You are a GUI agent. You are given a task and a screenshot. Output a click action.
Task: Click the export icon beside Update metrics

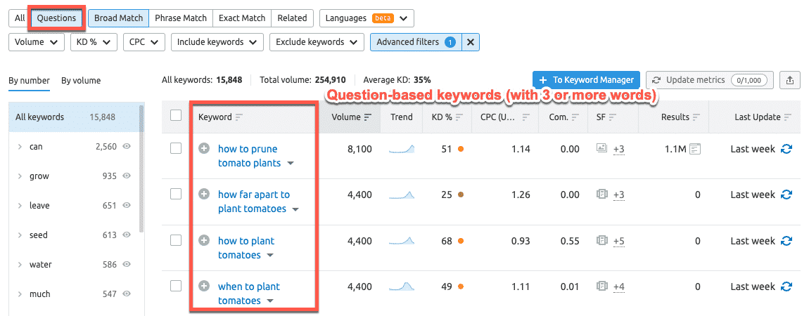[x=789, y=80]
